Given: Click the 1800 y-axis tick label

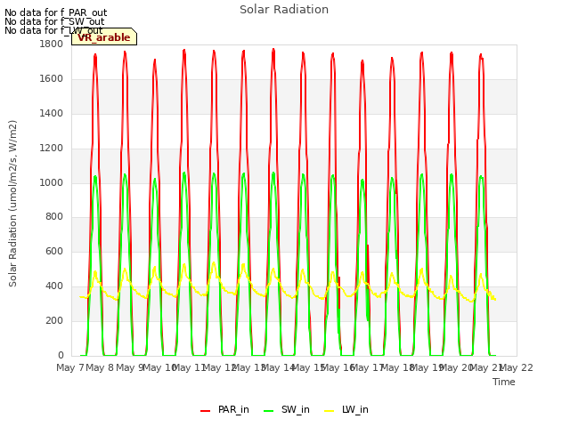Looking at the screenshot, I should point(52,44).
